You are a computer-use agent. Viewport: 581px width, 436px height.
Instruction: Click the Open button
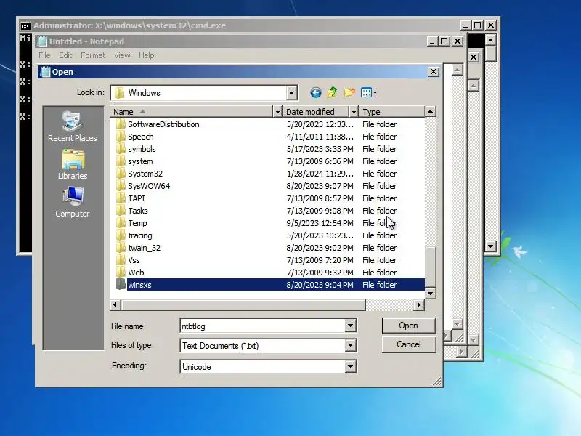408,326
